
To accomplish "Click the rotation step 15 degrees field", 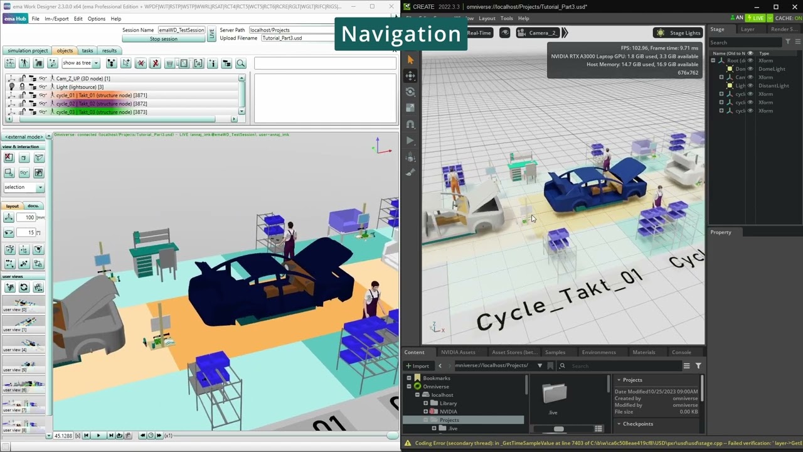I will pyautogui.click(x=26, y=233).
